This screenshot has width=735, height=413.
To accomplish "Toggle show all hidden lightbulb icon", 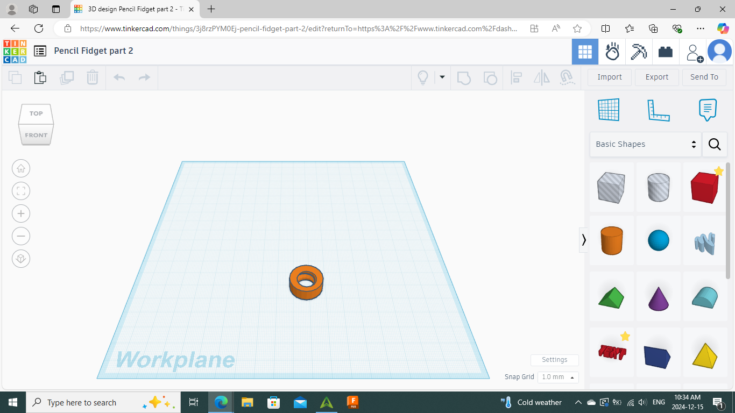I will (x=423, y=77).
